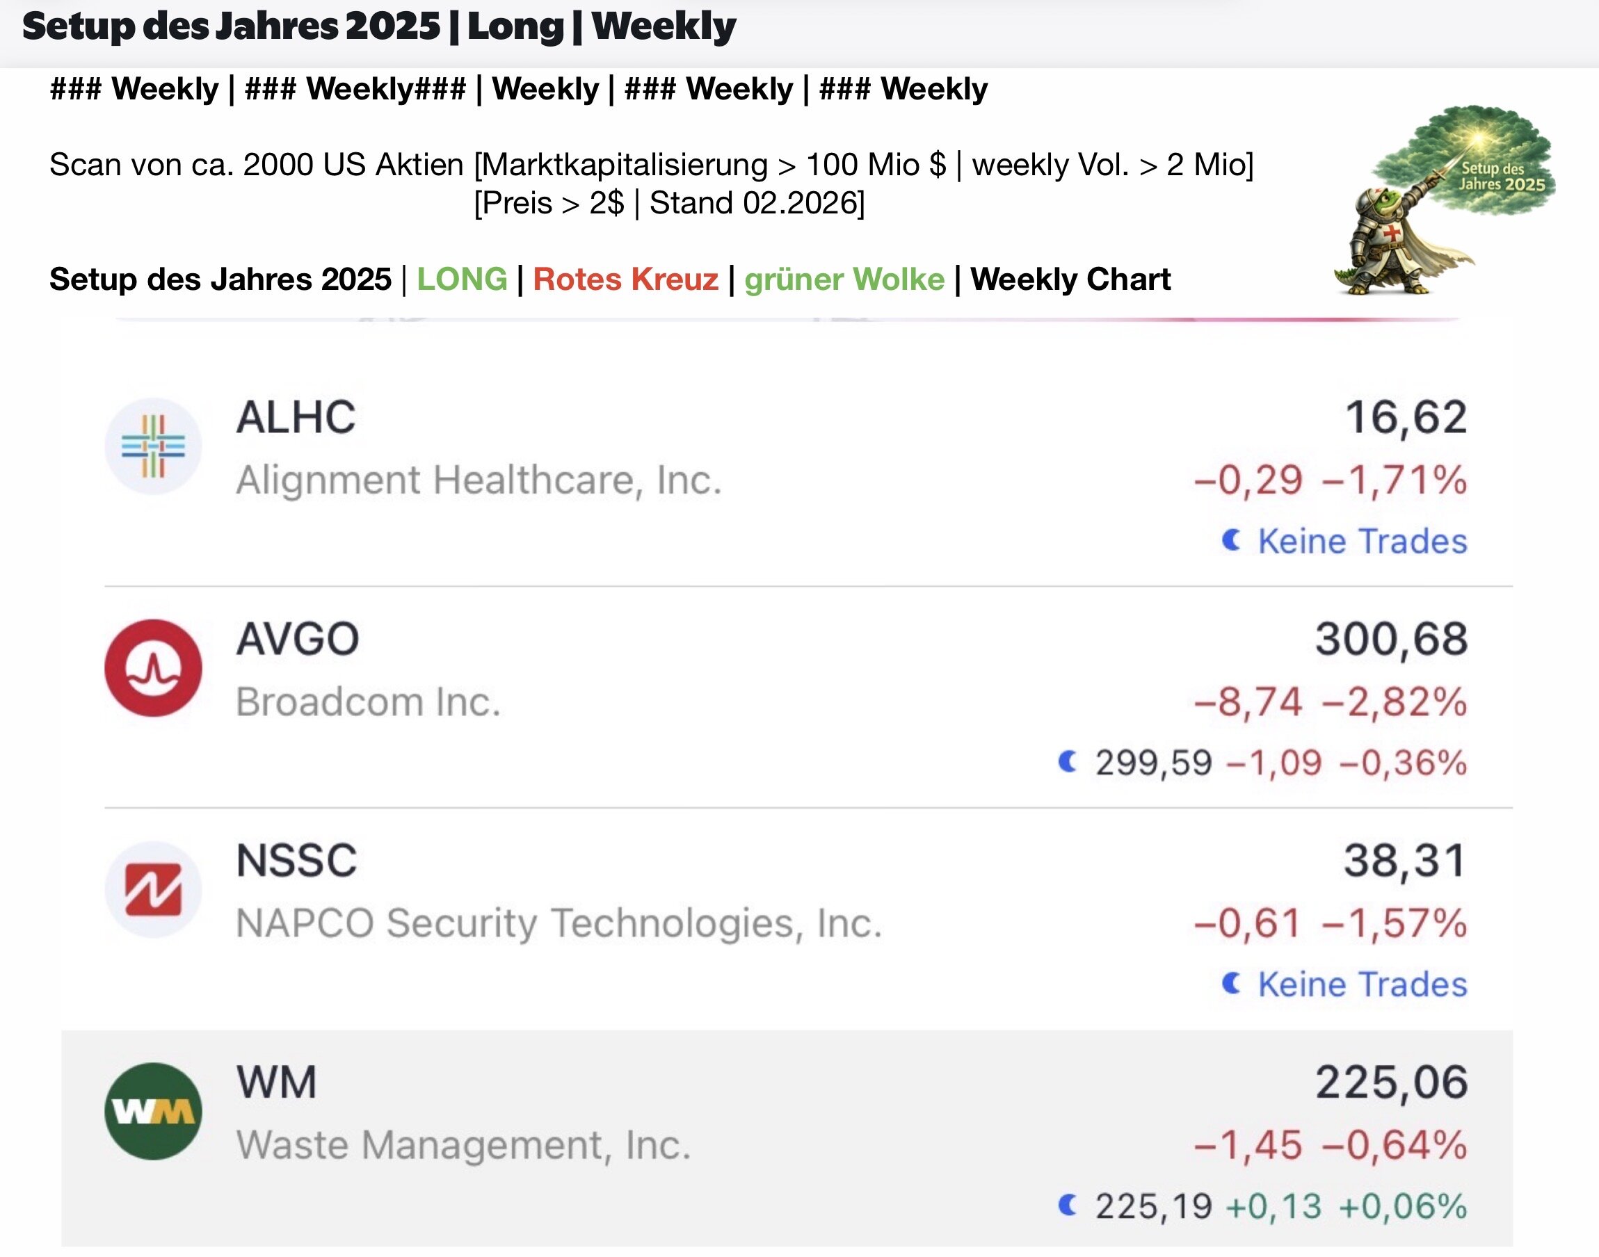Click the green LONG label
The image size is (1599, 1257).
click(462, 279)
